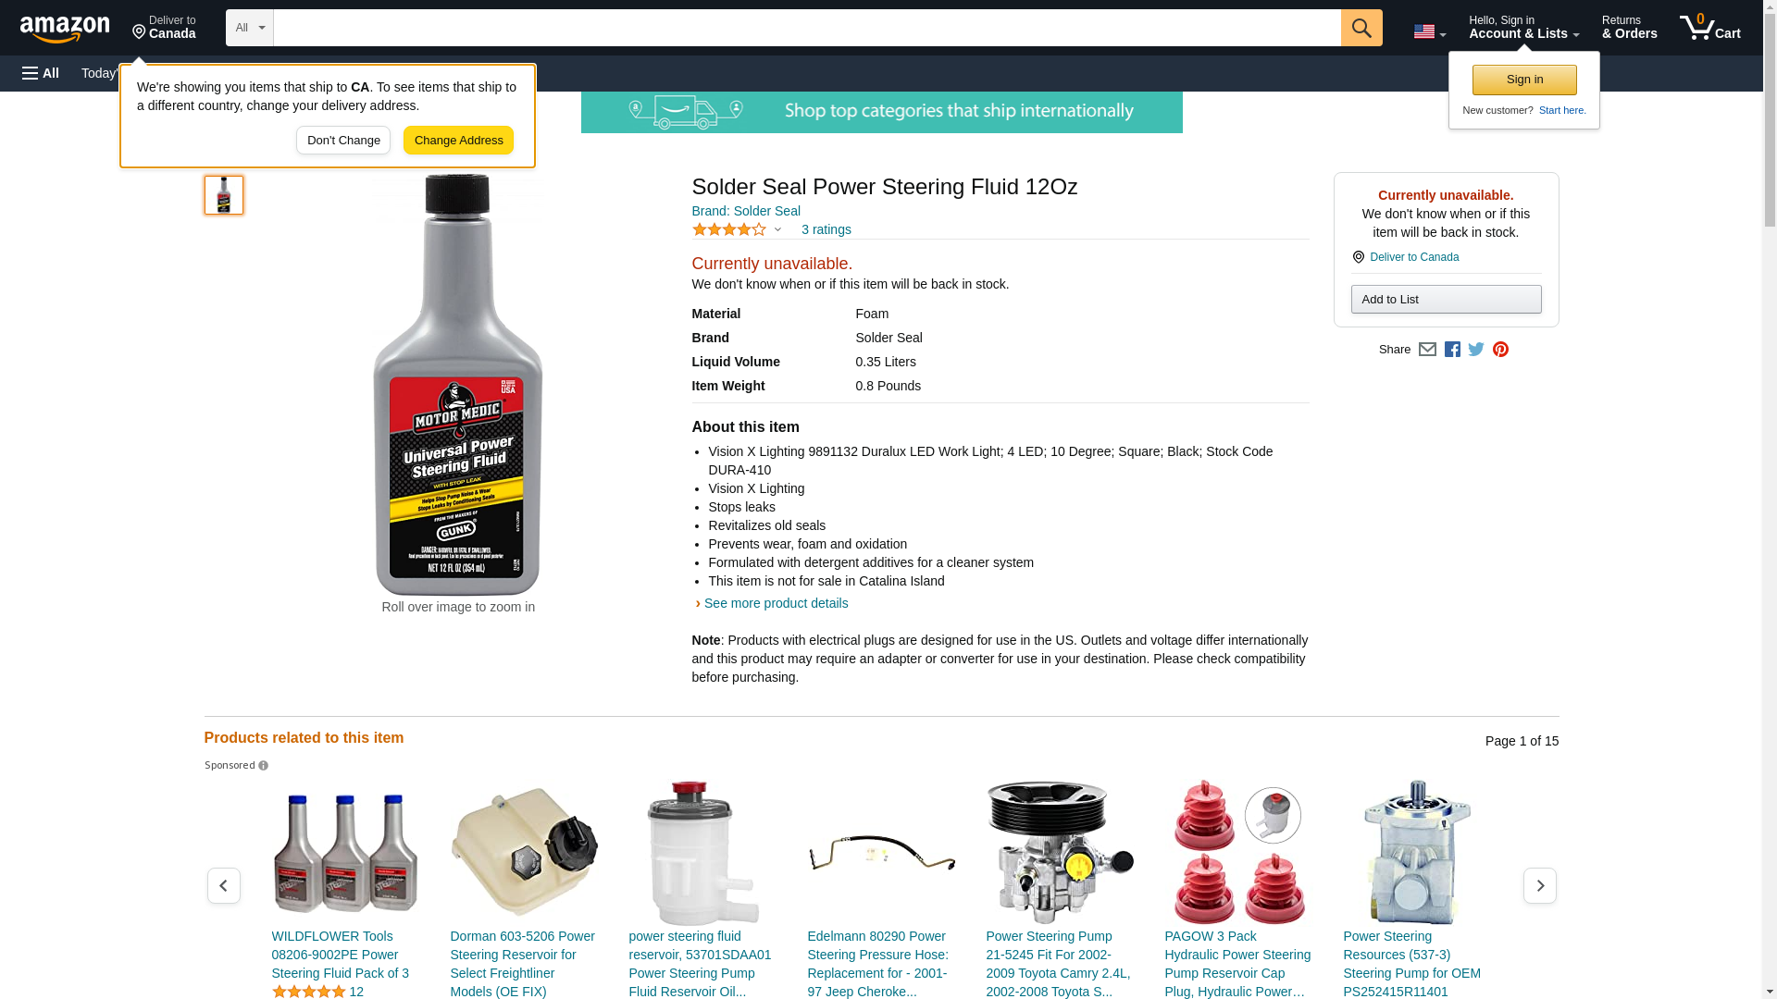Image resolution: width=1777 pixels, height=999 pixels.
Task: Click the search magnifier Go button
Action: pos(1361,28)
